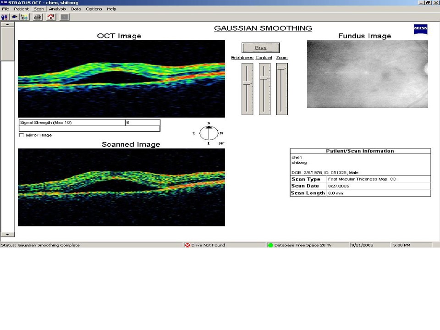Screen dimensions: 440x330
Task: Click the "Scanned Image" title text
Action: click(x=131, y=144)
